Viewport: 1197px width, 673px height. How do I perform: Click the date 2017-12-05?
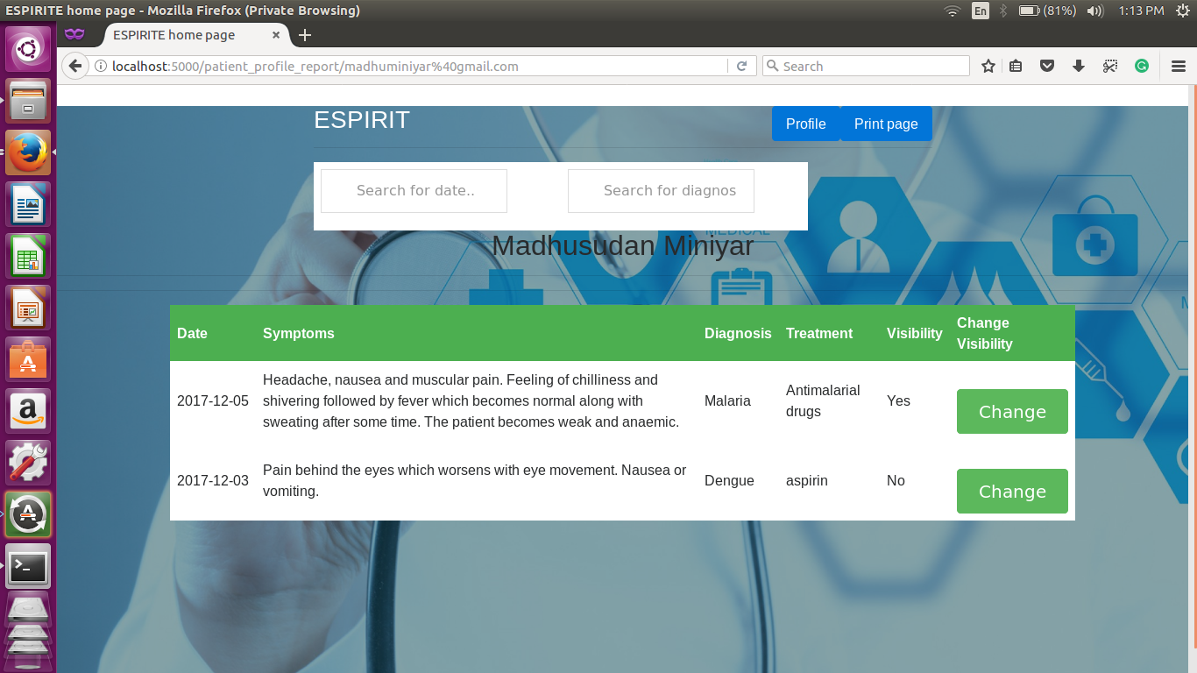click(213, 400)
